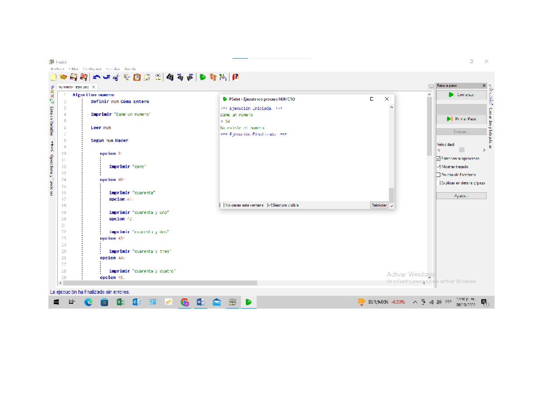
Task: Uncheck Entrar en subprocesos checkbox
Action: coord(438,159)
